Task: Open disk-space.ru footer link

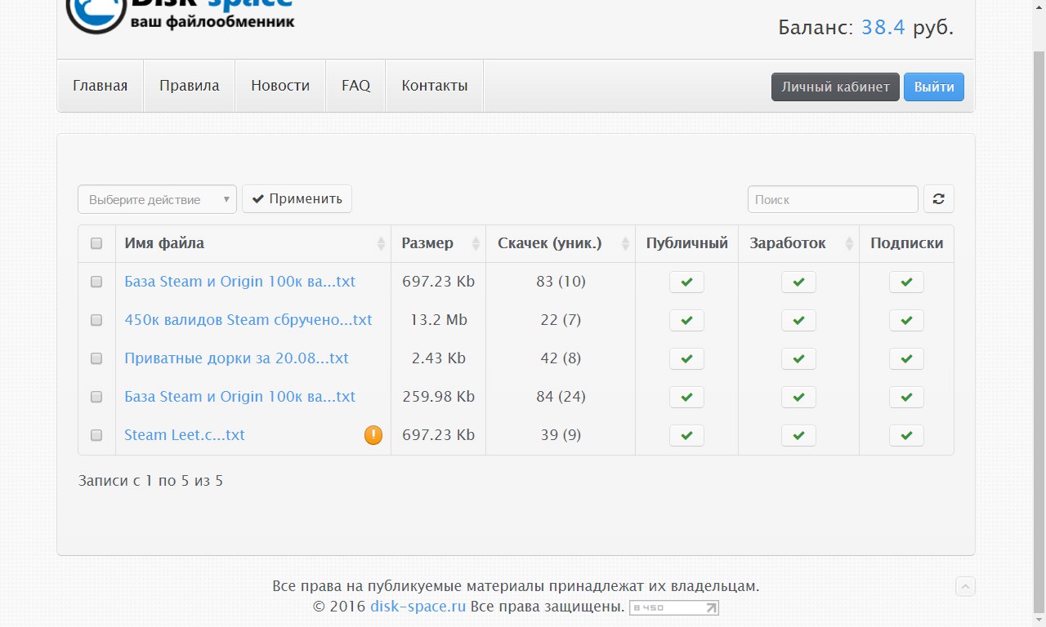Action: (x=418, y=607)
